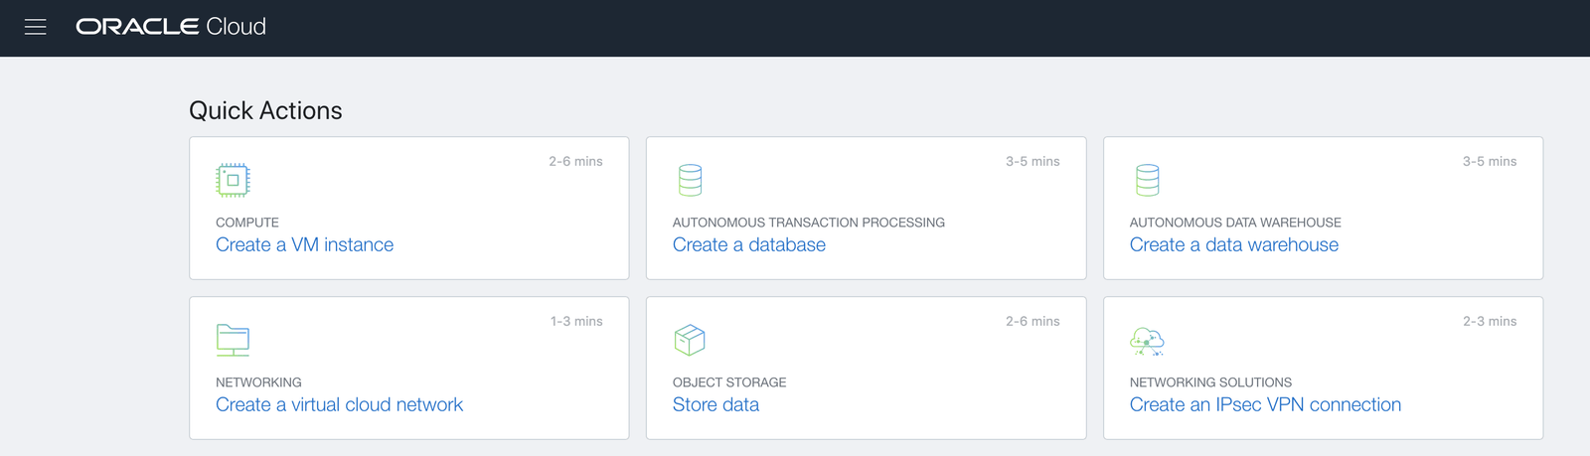Open Create an IPsec VPN connection
1590x456 pixels.
pyautogui.click(x=1265, y=405)
